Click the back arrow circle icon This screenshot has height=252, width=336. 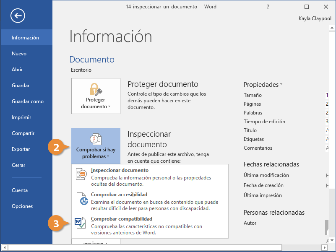(x=18, y=16)
